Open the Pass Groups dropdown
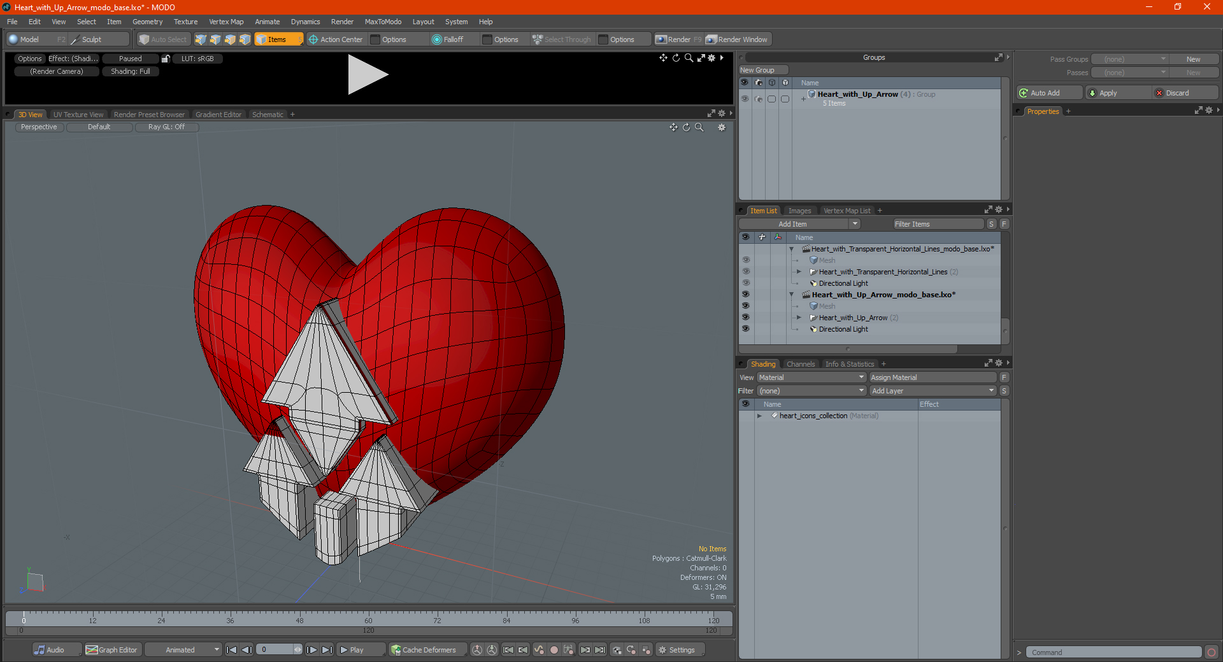The image size is (1223, 662). (1129, 59)
